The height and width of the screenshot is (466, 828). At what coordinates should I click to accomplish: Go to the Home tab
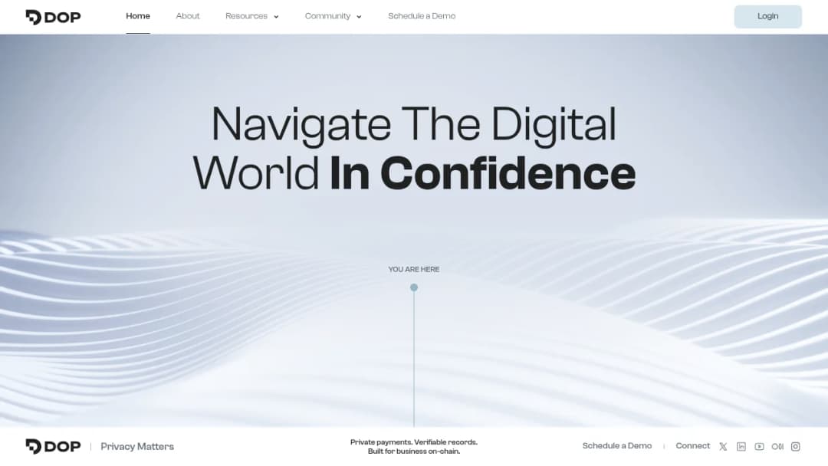click(x=138, y=16)
